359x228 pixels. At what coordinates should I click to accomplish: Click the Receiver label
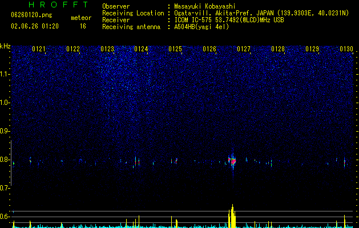[116, 20]
